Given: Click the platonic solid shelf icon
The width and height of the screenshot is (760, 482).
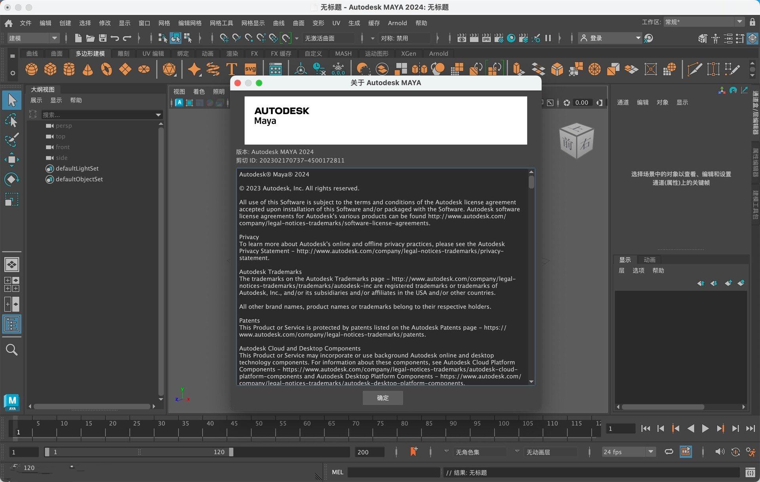Looking at the screenshot, I should pos(169,69).
